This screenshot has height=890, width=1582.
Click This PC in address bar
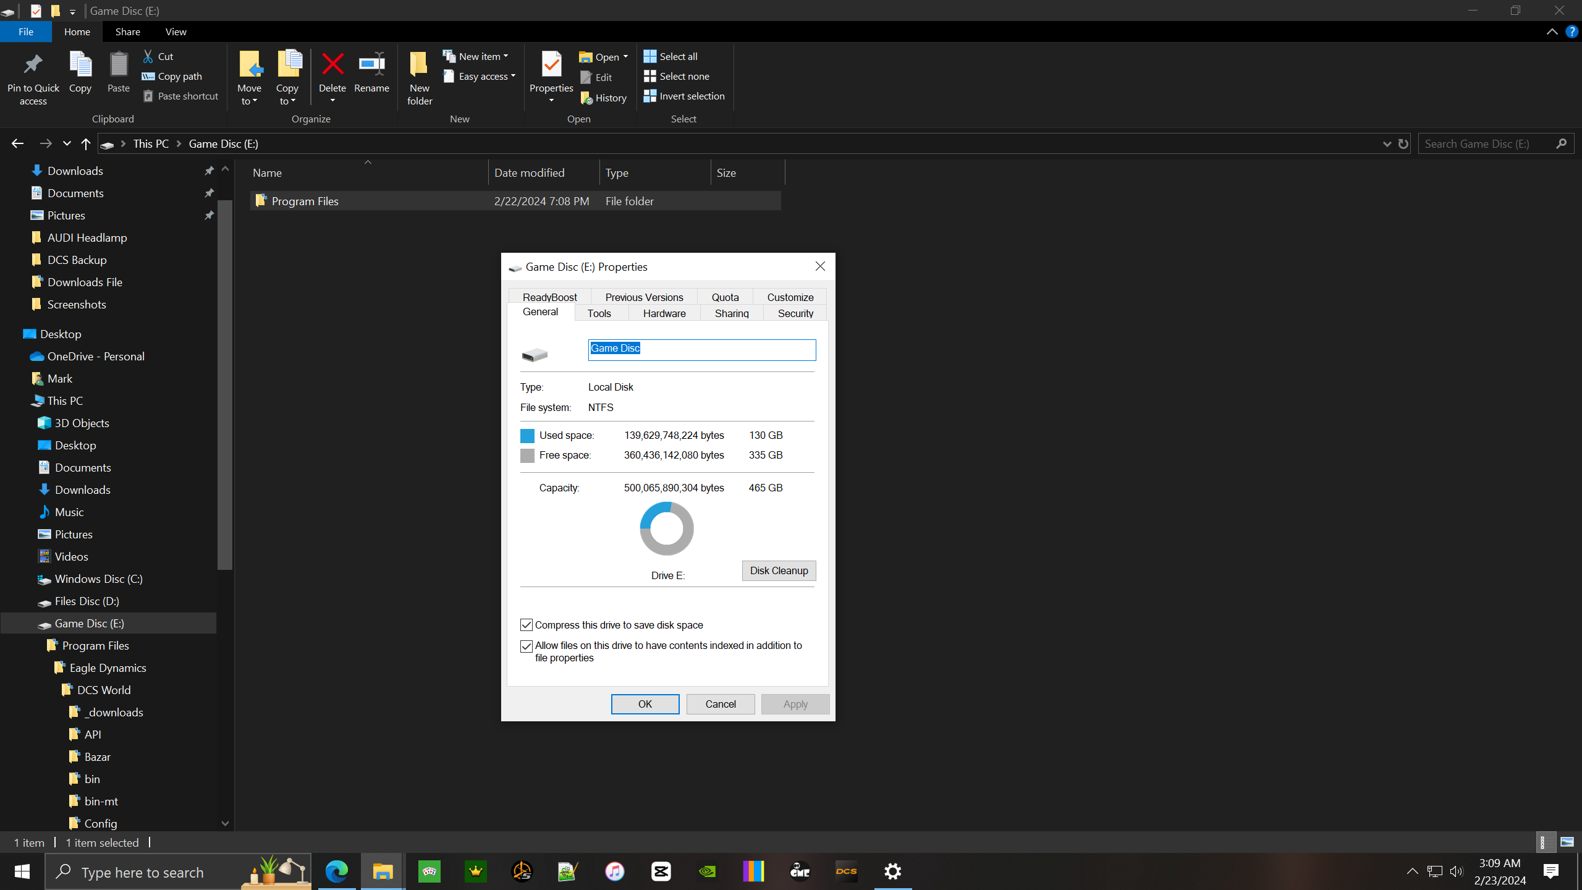151,143
